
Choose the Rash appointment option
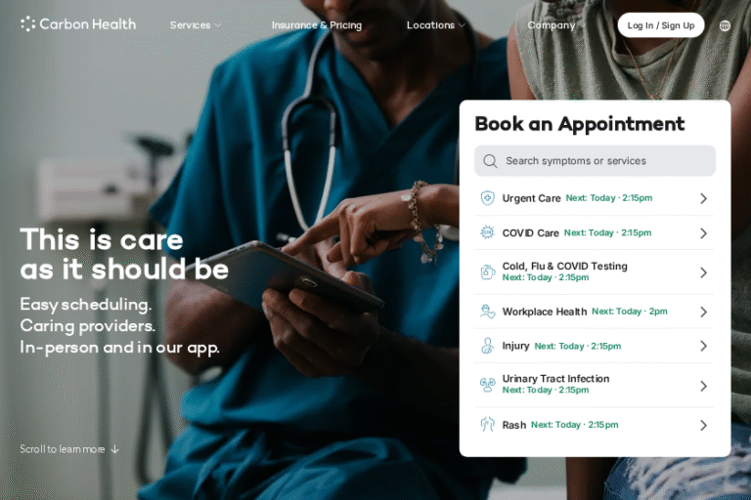coord(594,425)
